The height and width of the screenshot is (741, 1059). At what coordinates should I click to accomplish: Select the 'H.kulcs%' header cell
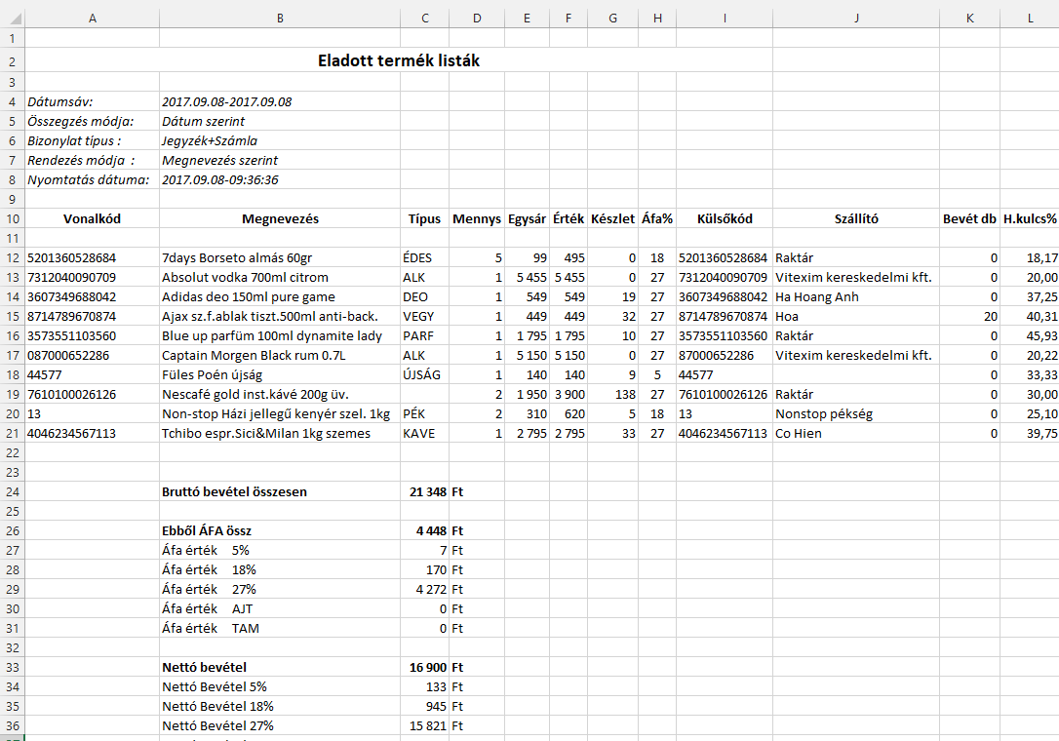point(1029,219)
